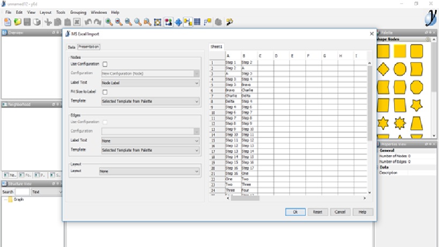Click the Reset button
Image resolution: width=439 pixels, height=247 pixels.
point(317,212)
